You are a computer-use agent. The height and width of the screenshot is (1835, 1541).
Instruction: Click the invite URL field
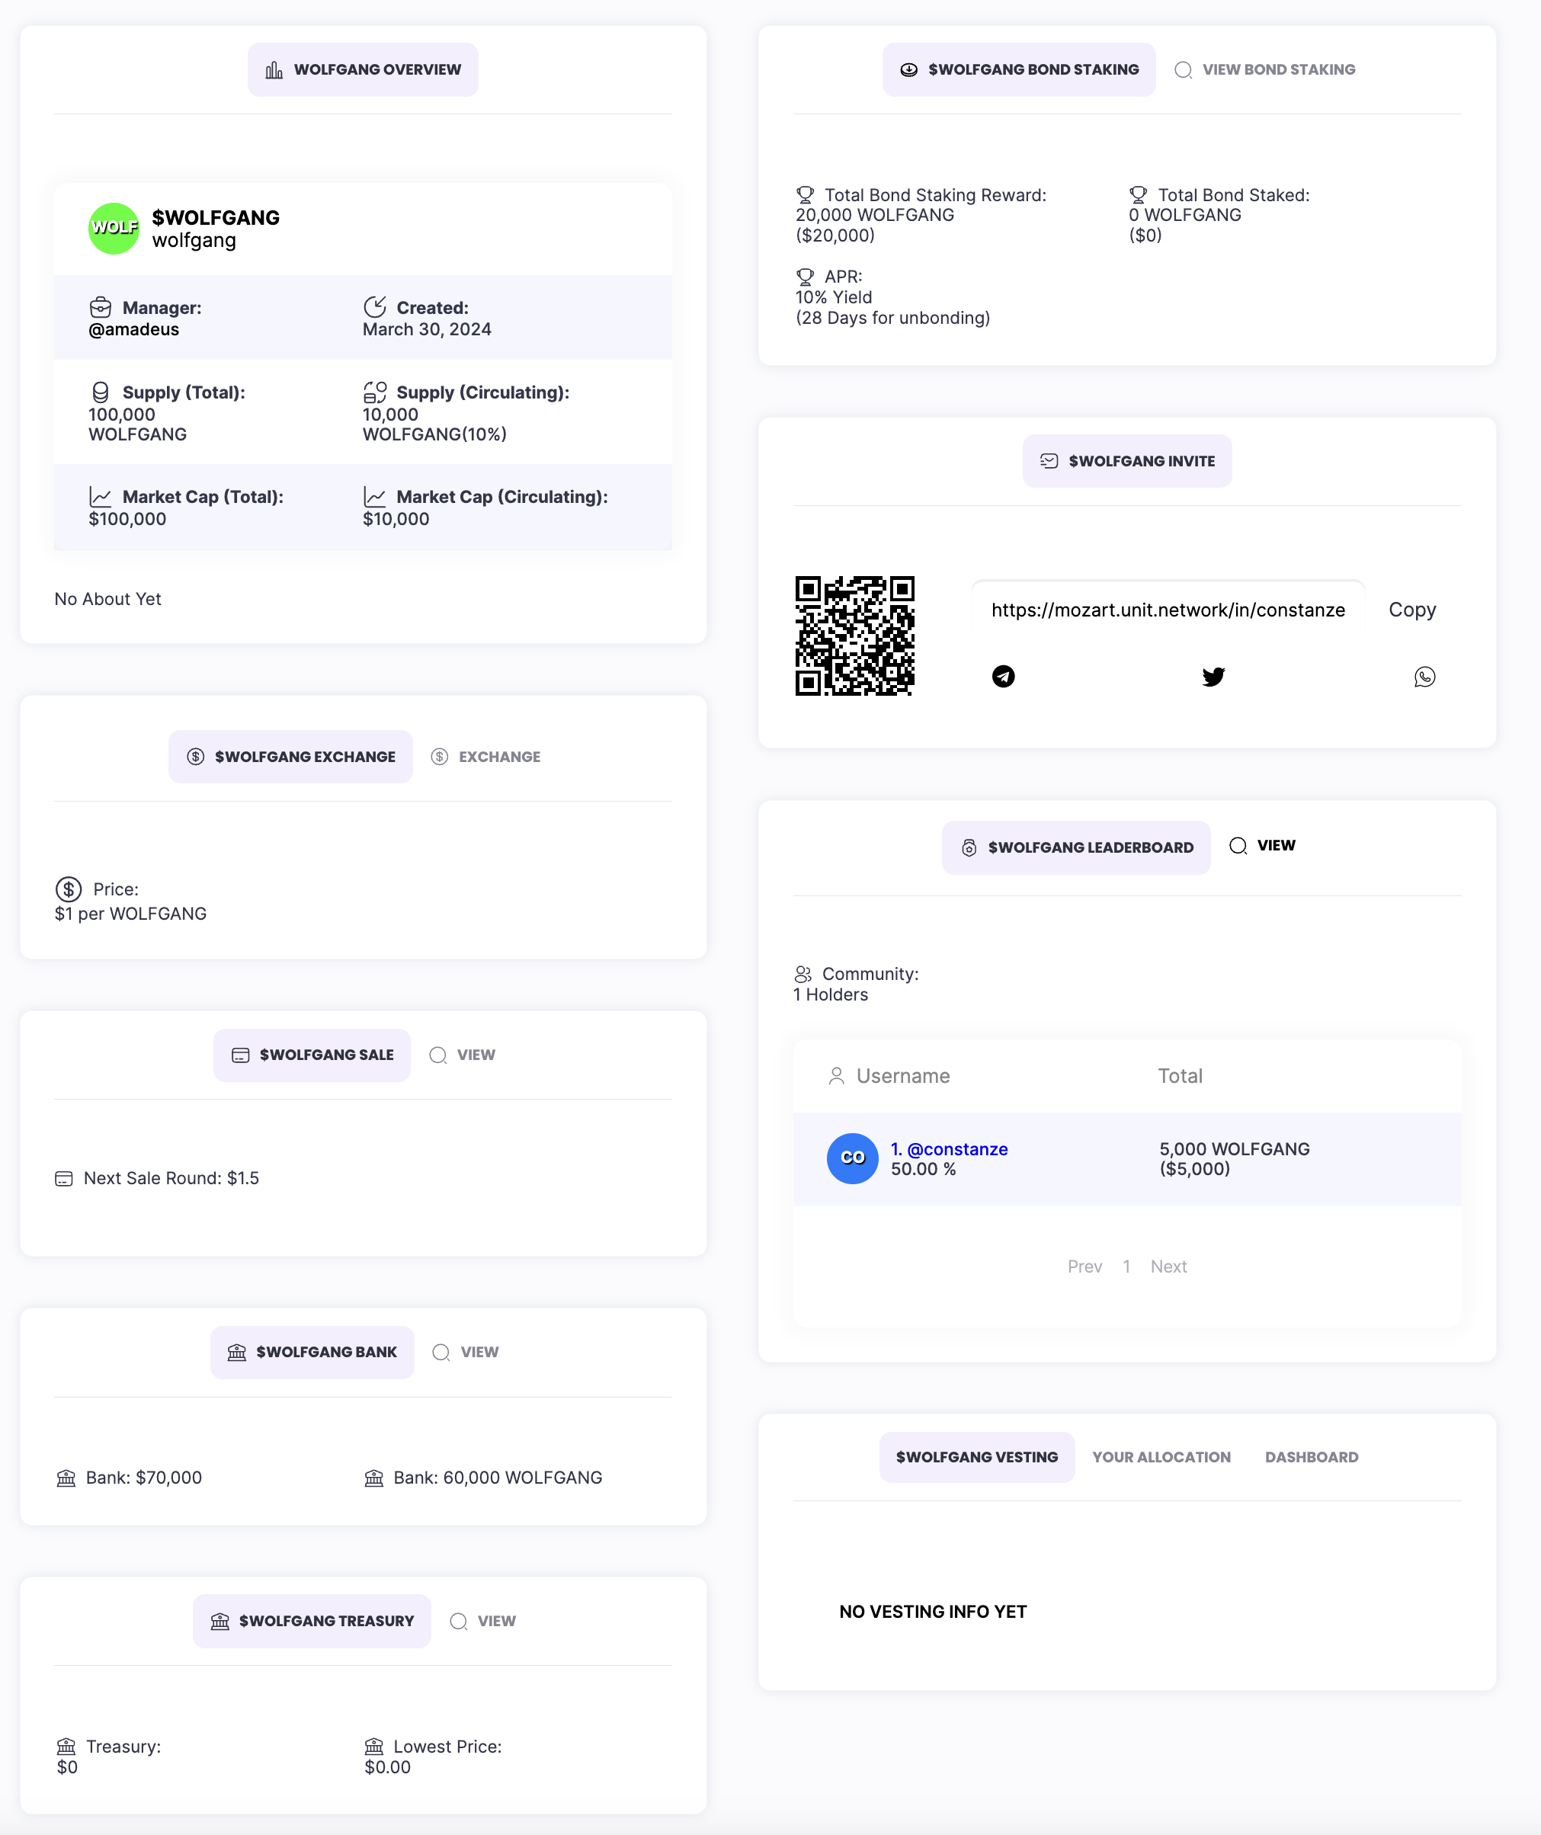[x=1167, y=610]
